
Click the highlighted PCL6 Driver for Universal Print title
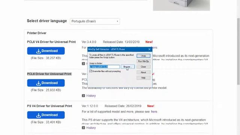pos(49,74)
